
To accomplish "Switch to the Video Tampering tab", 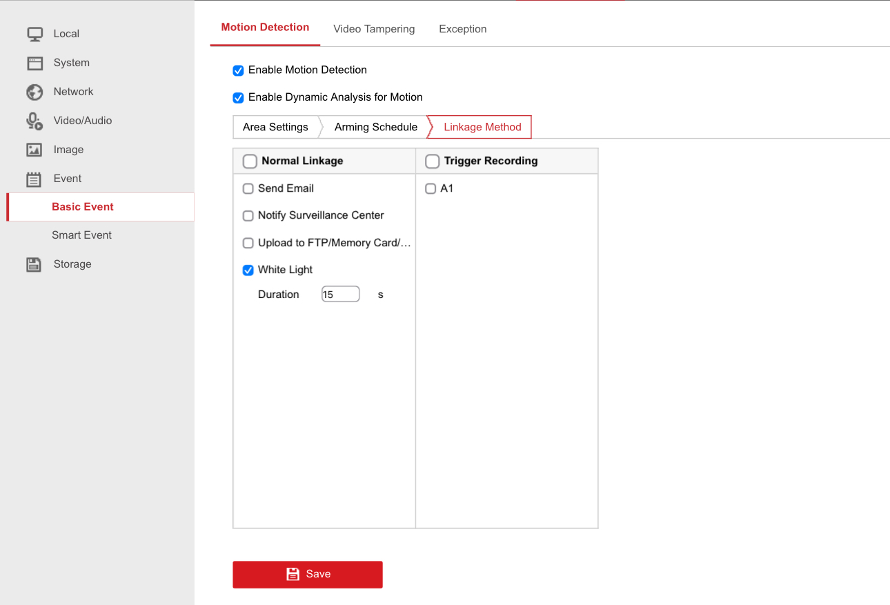I will pos(374,29).
